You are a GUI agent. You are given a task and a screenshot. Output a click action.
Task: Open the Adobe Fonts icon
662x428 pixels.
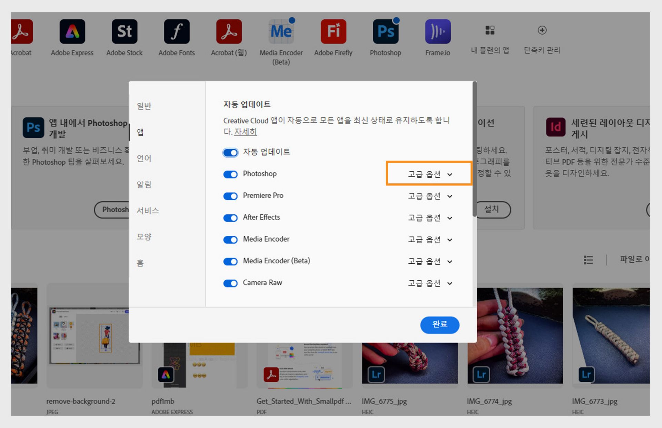coord(177,32)
